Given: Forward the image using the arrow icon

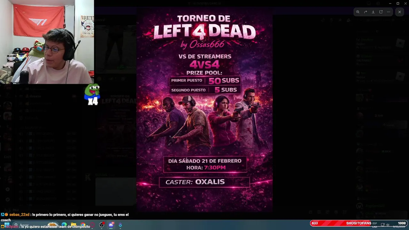Looking at the screenshot, I should tap(366, 12).
